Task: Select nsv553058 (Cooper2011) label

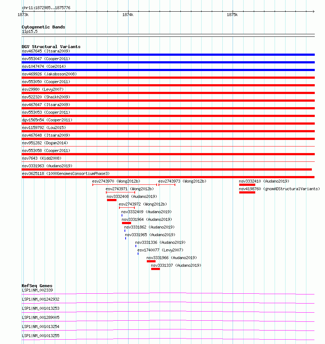Action: [x=46, y=151]
